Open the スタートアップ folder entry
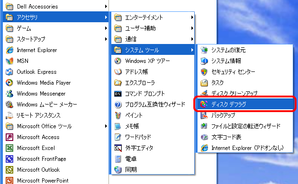Image resolution: width=298 pixels, height=184 pixels. click(55, 39)
